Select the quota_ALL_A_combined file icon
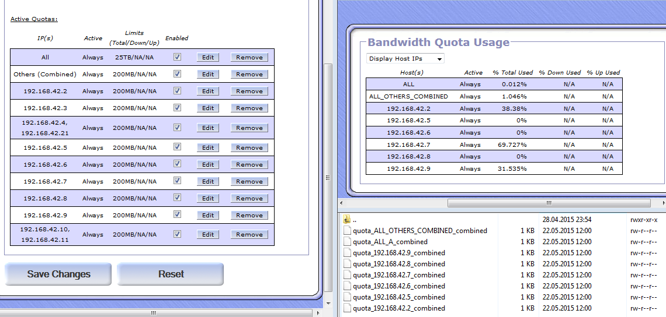This screenshot has height=317, width=666. 347,242
